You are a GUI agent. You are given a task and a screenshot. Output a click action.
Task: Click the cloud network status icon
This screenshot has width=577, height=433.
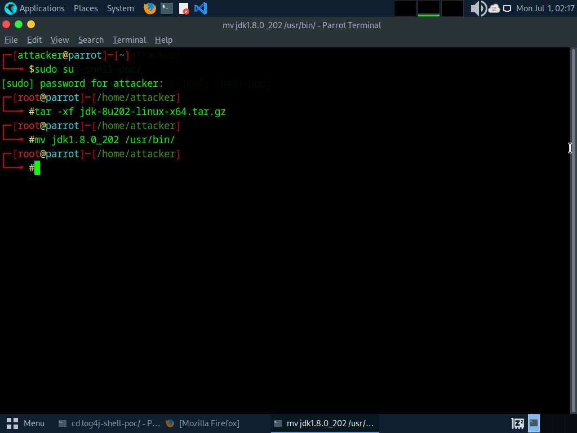click(x=494, y=8)
